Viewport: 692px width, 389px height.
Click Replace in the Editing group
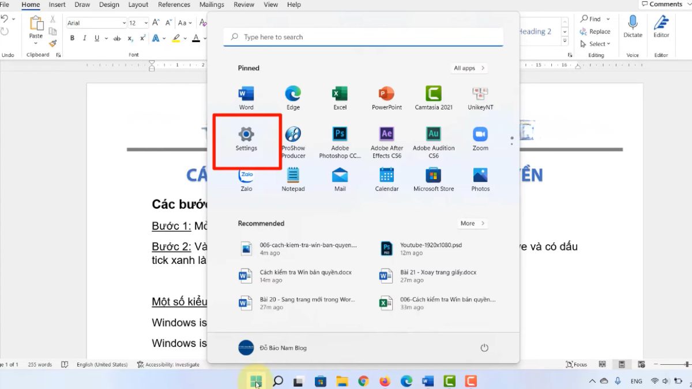tap(595, 32)
